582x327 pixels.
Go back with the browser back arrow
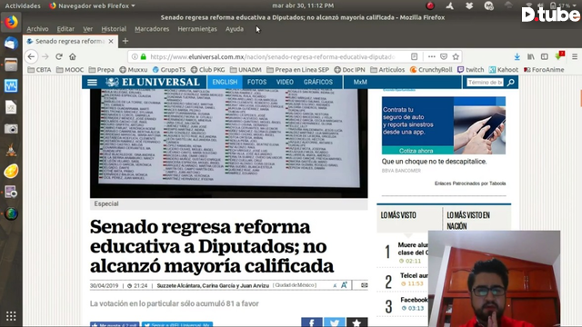[x=31, y=56]
